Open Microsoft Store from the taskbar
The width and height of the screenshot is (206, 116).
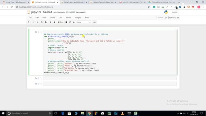[69, 113]
